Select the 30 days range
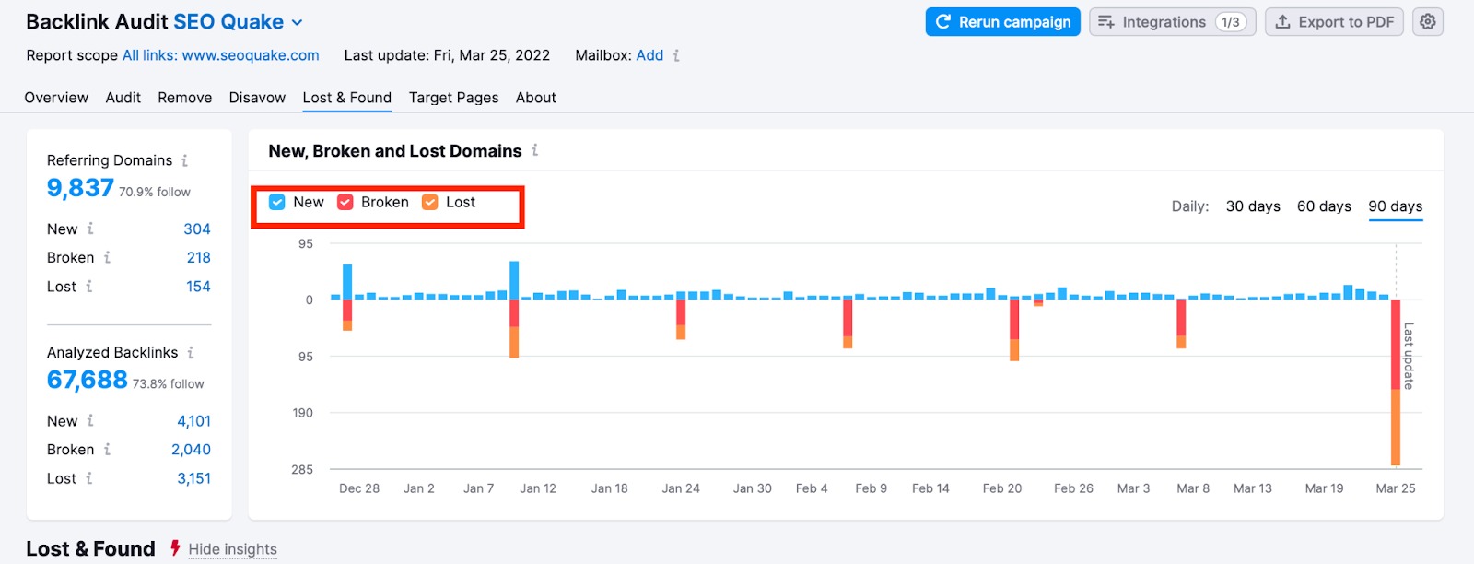Image resolution: width=1474 pixels, height=564 pixels. coord(1252,206)
